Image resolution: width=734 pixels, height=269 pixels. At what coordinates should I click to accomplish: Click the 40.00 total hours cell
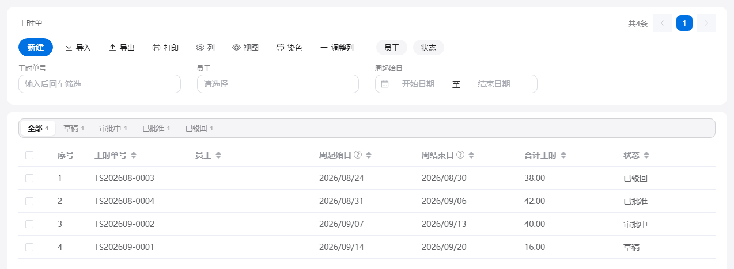535,224
